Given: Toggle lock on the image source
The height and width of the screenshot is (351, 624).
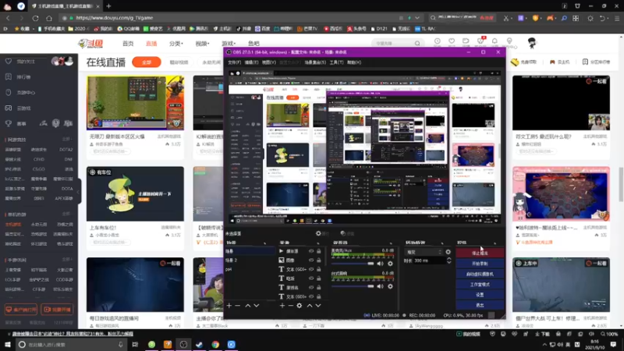Looking at the screenshot, I should (x=318, y=261).
